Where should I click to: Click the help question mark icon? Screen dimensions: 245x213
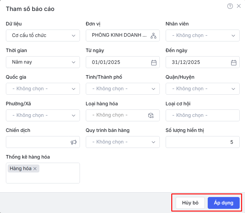pyautogui.click(x=230, y=6)
